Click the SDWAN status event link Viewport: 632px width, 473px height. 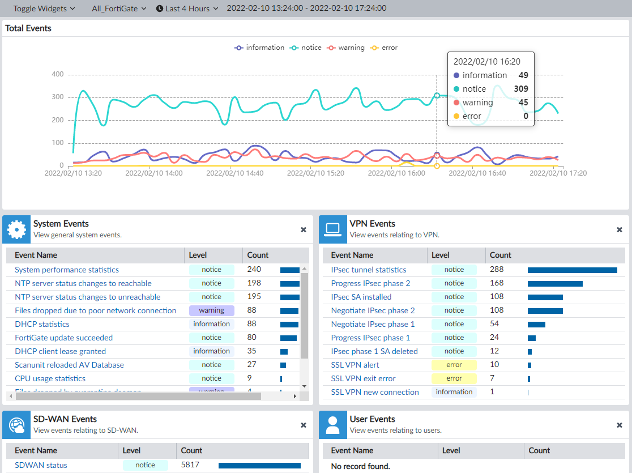tap(41, 465)
